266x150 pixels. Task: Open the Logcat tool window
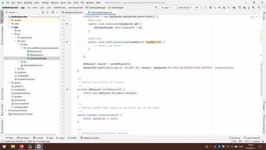click(x=60, y=138)
